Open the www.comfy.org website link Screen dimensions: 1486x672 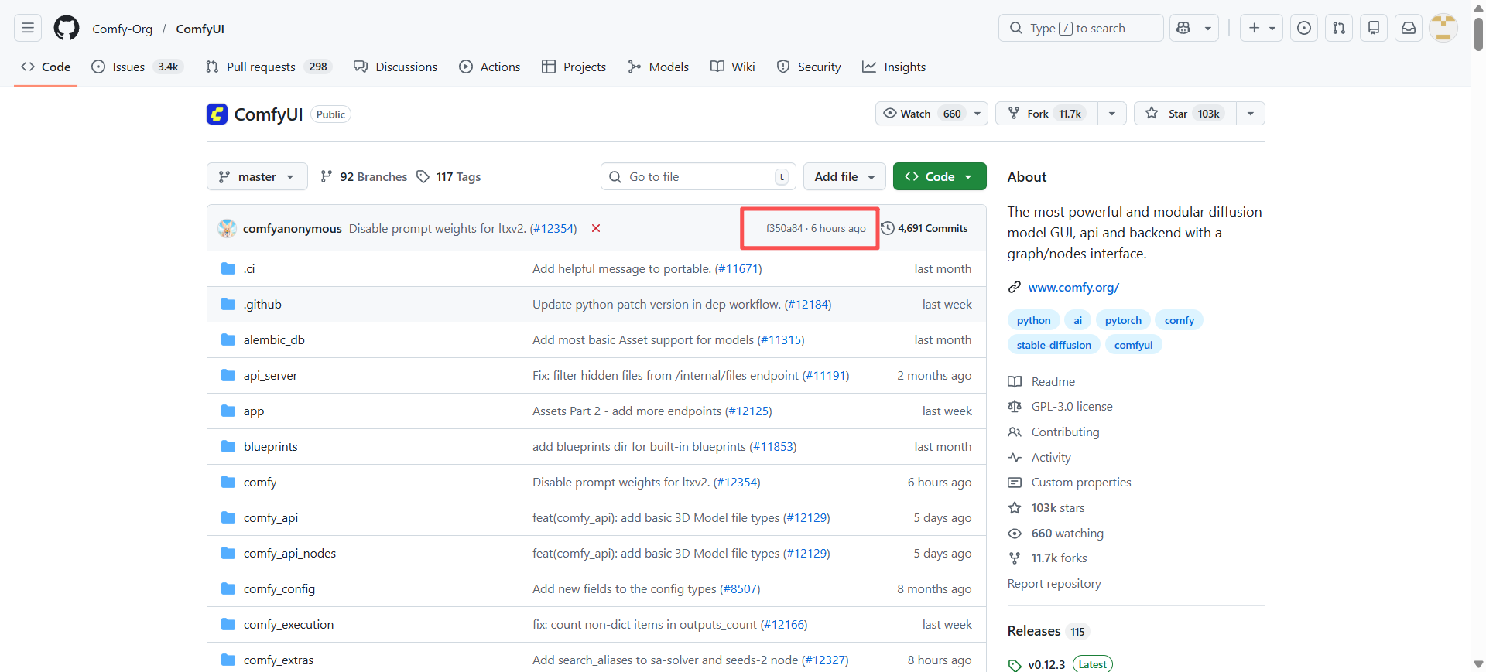(x=1073, y=287)
